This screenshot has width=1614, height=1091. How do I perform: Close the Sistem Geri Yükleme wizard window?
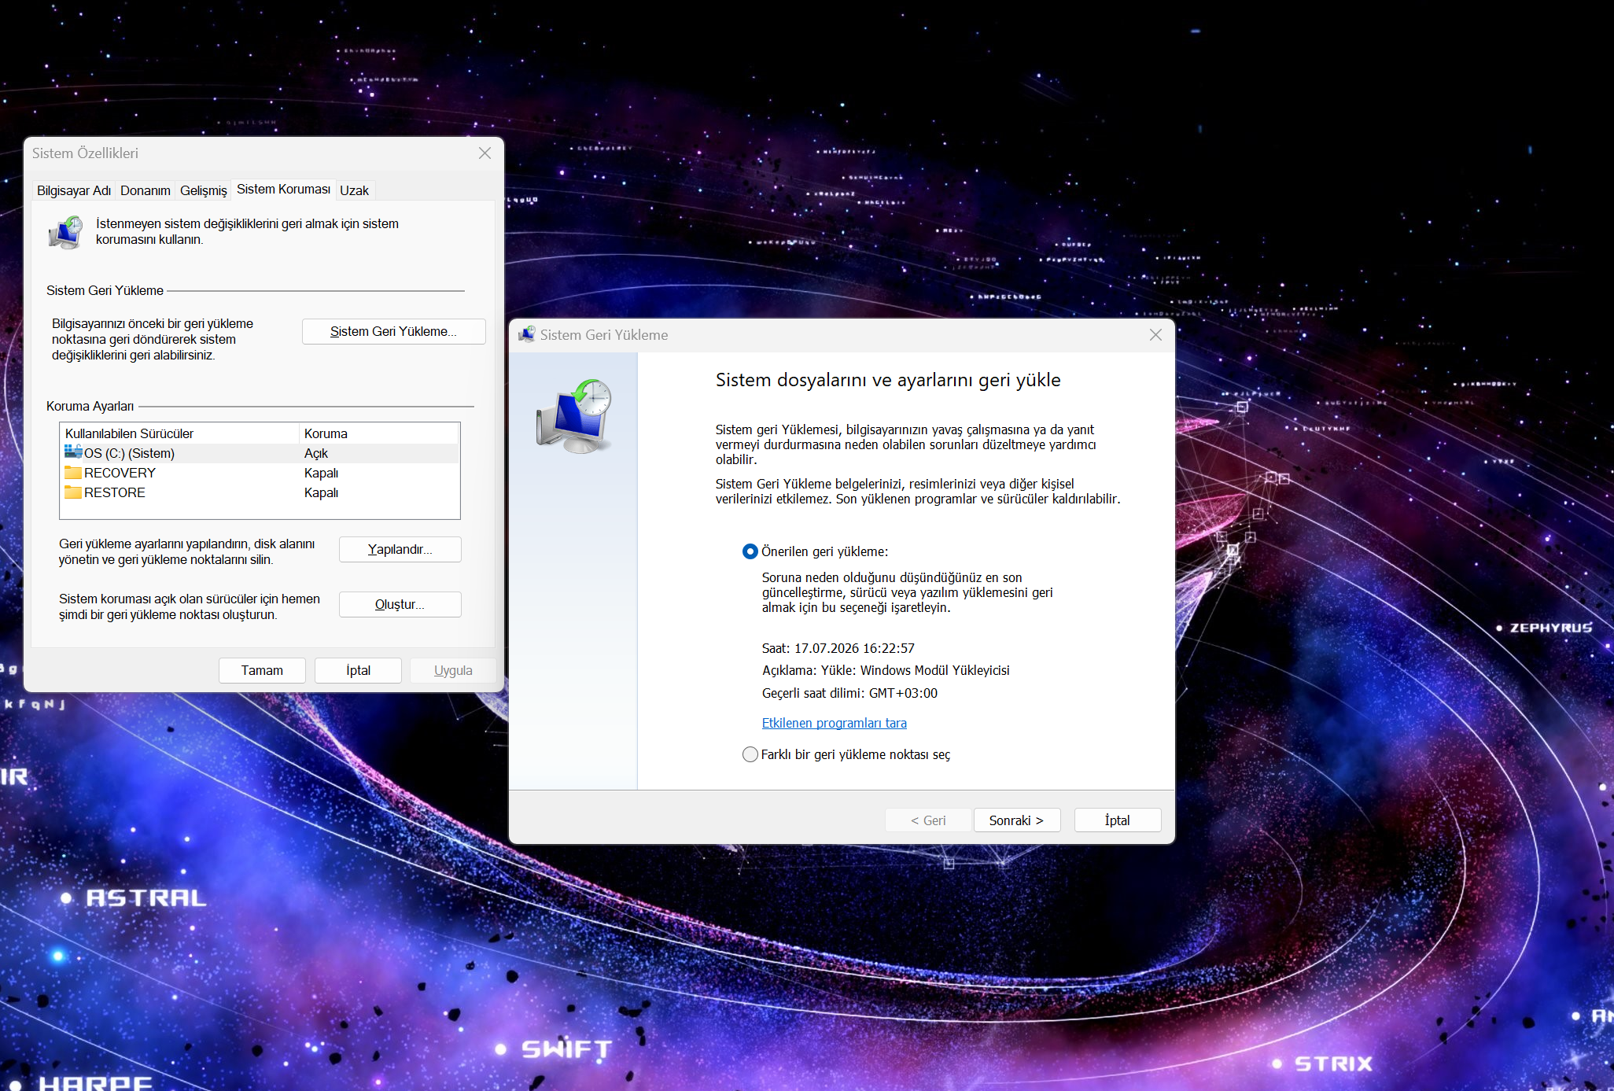tap(1155, 334)
